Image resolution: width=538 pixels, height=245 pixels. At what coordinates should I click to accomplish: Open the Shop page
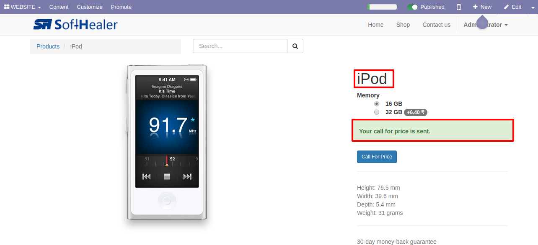click(x=403, y=25)
